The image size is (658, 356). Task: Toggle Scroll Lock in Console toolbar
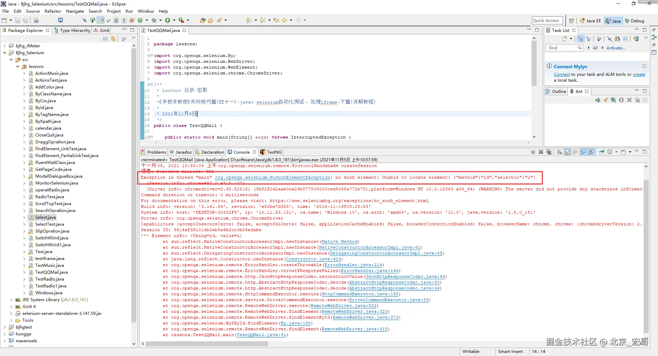pyautogui.click(x=568, y=152)
